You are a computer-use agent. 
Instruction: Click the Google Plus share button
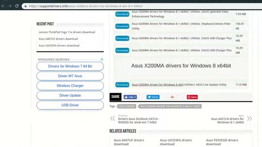pyautogui.click(x=173, y=97)
